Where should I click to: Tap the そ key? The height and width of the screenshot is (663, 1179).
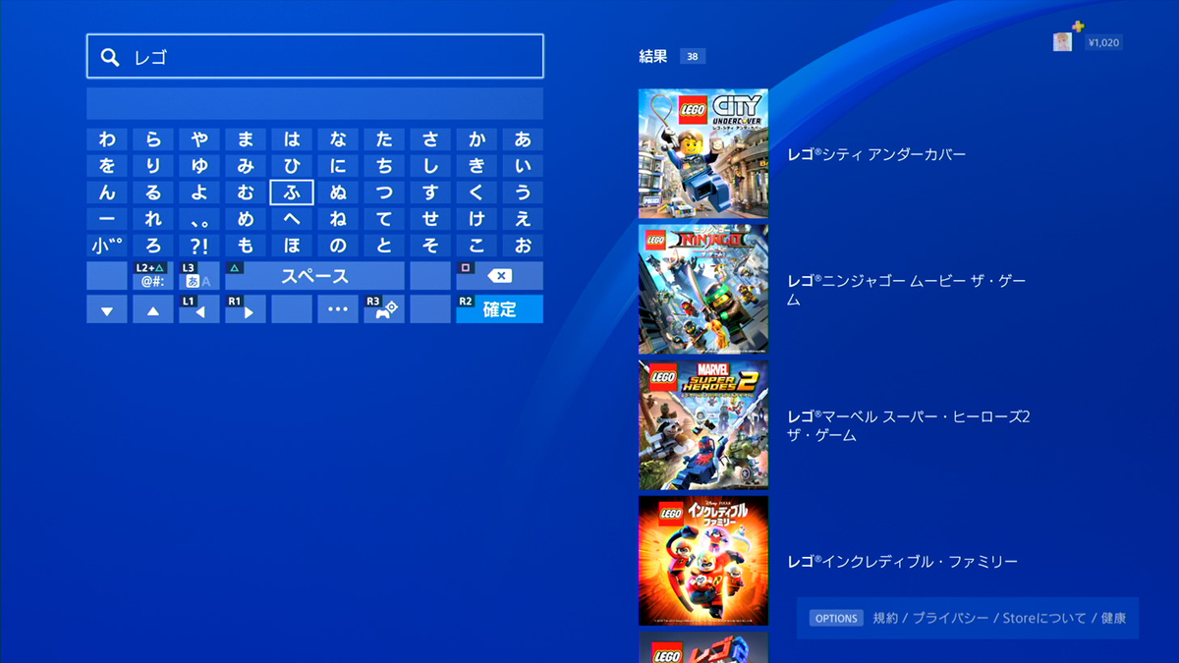point(430,246)
